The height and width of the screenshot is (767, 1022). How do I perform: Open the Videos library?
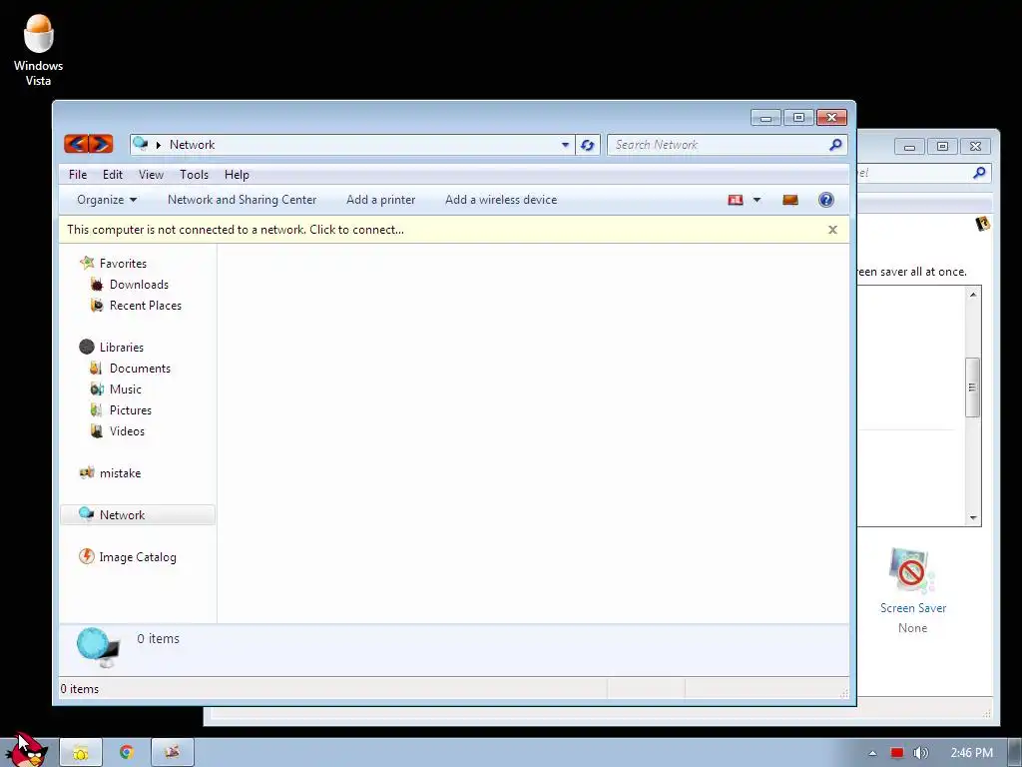[127, 431]
